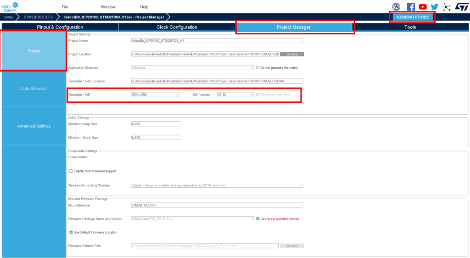The height and width of the screenshot is (258, 470).
Task: Toggle Use Default Firmware Location checkbox
Action: pos(71,232)
